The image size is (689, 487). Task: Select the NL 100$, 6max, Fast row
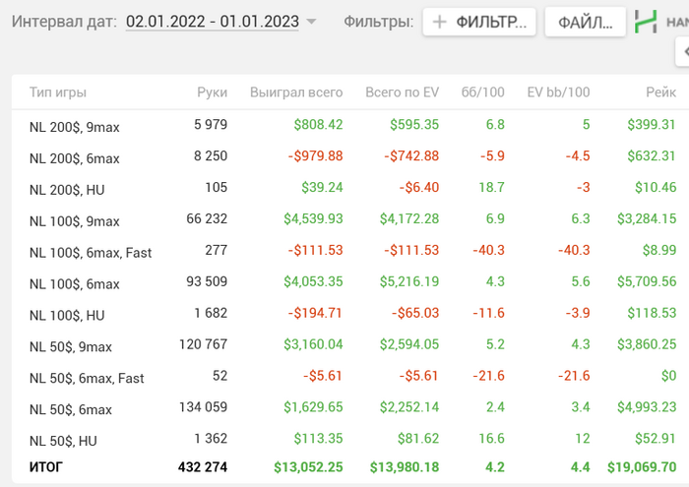coord(350,251)
